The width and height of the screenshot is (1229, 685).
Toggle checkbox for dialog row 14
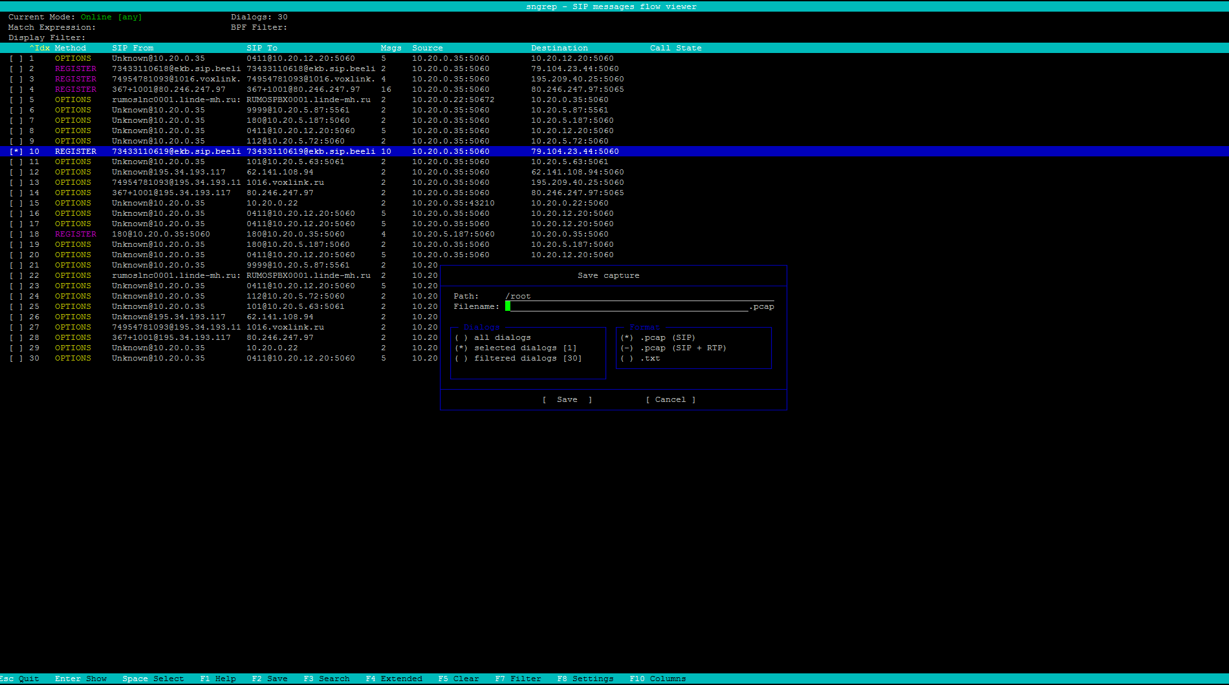(x=16, y=193)
